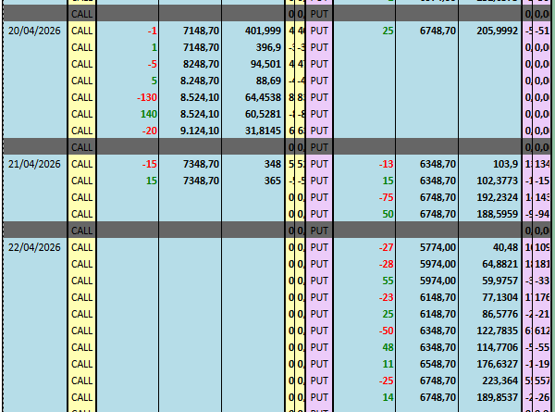Select the call price cell 401,999
This screenshot has width=555, height=412.
point(253,31)
